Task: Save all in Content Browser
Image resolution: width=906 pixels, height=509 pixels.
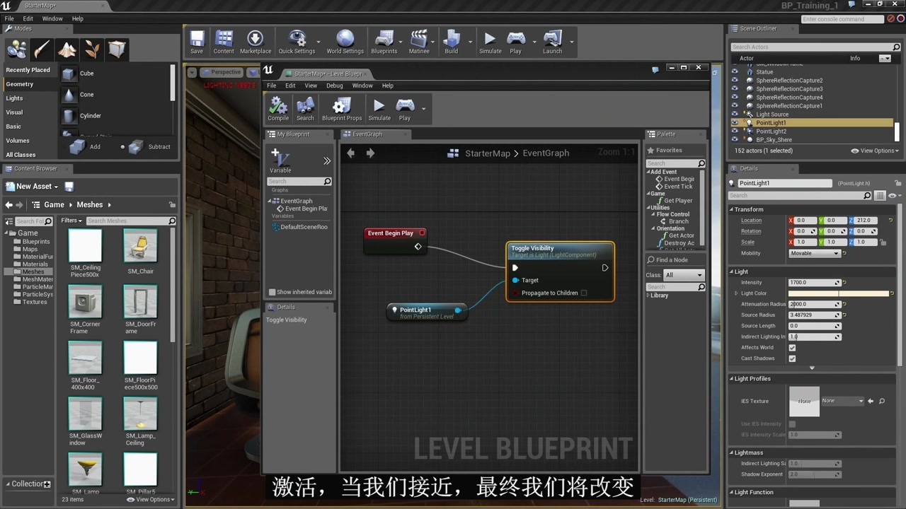Action: pos(69,187)
